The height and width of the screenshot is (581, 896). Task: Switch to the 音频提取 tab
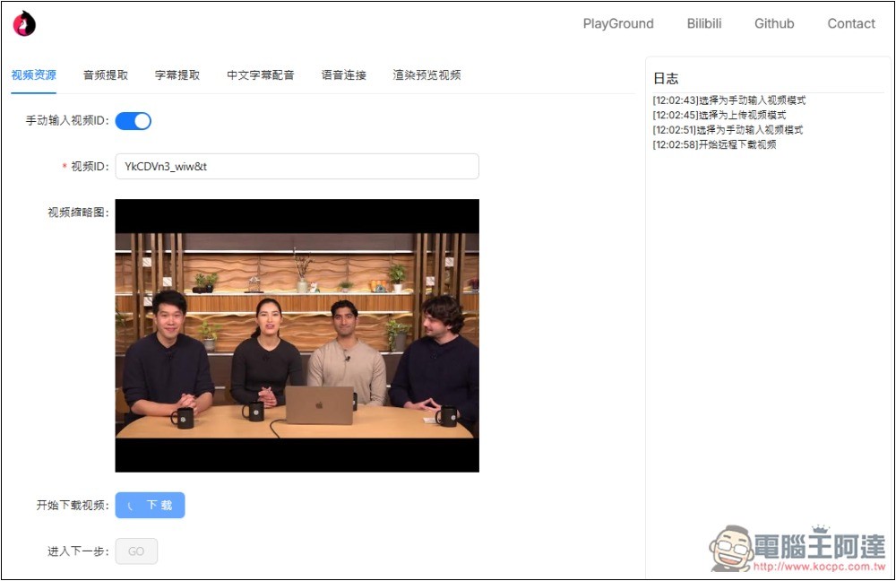coord(106,75)
